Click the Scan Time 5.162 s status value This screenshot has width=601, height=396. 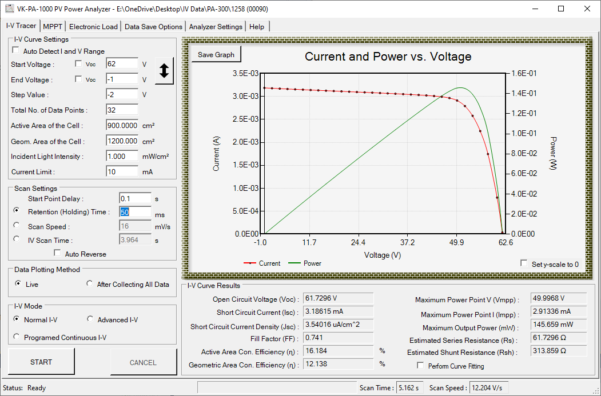click(410, 388)
